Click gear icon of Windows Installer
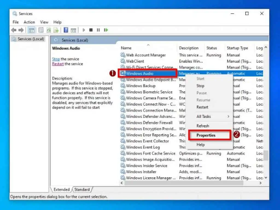 click(x=123, y=171)
